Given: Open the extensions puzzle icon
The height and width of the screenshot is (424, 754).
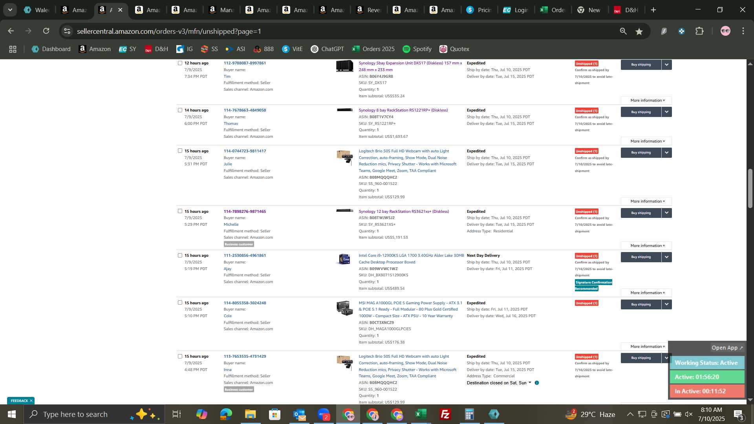Looking at the screenshot, I should (700, 31).
